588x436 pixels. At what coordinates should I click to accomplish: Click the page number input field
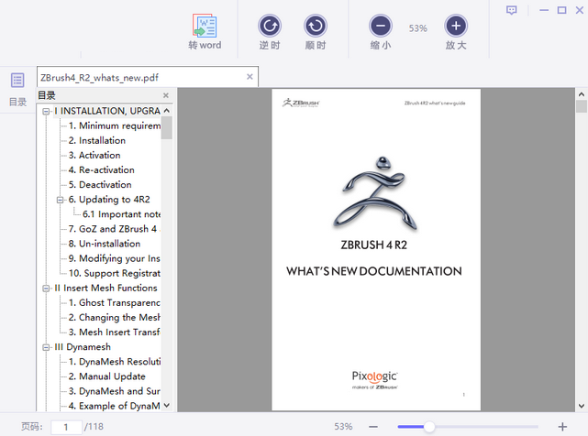tap(66, 427)
